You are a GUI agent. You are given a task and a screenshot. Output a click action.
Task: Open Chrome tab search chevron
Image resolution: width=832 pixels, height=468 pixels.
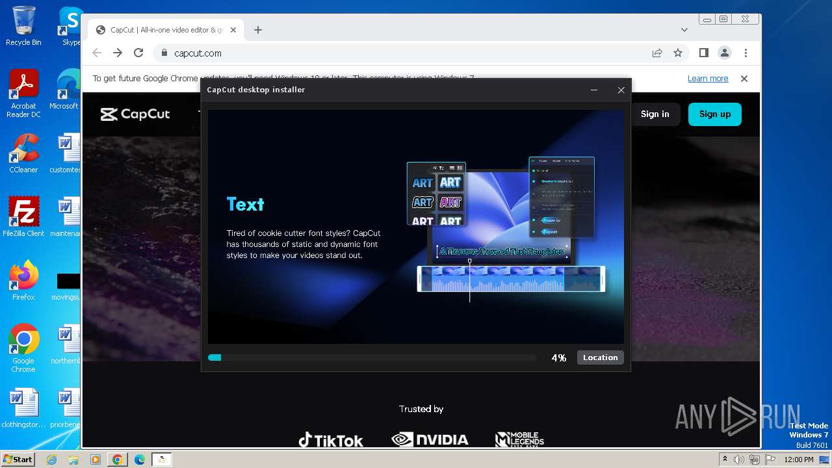tap(684, 30)
